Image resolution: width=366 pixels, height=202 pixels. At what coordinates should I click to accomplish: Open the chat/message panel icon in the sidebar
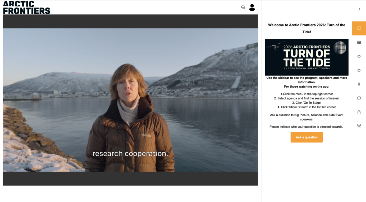[x=359, y=28]
